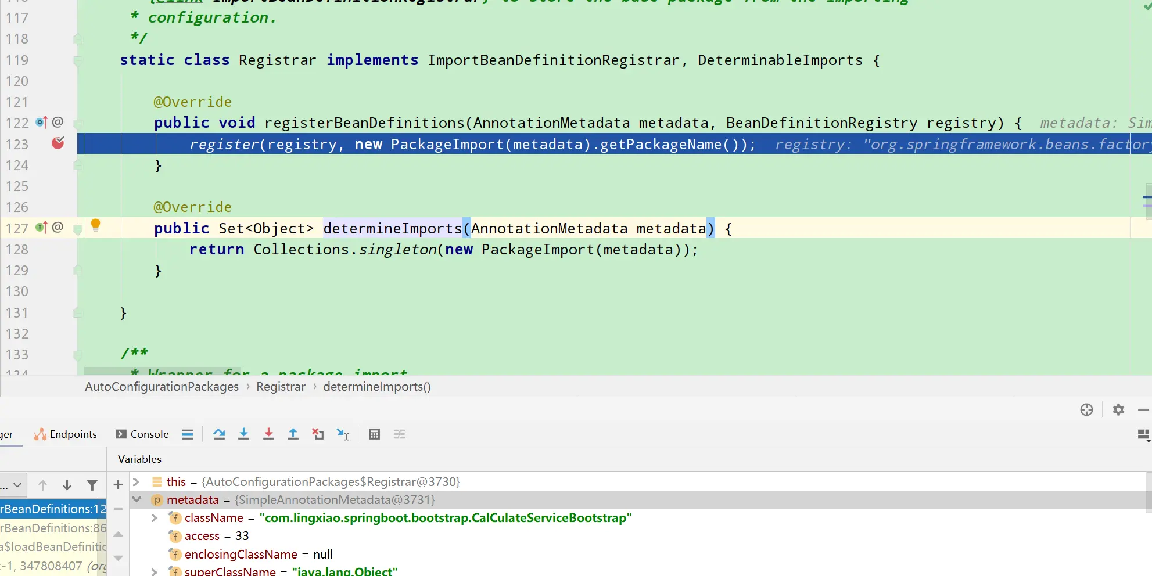
Task: Expand the className field node
Action: pos(154,518)
